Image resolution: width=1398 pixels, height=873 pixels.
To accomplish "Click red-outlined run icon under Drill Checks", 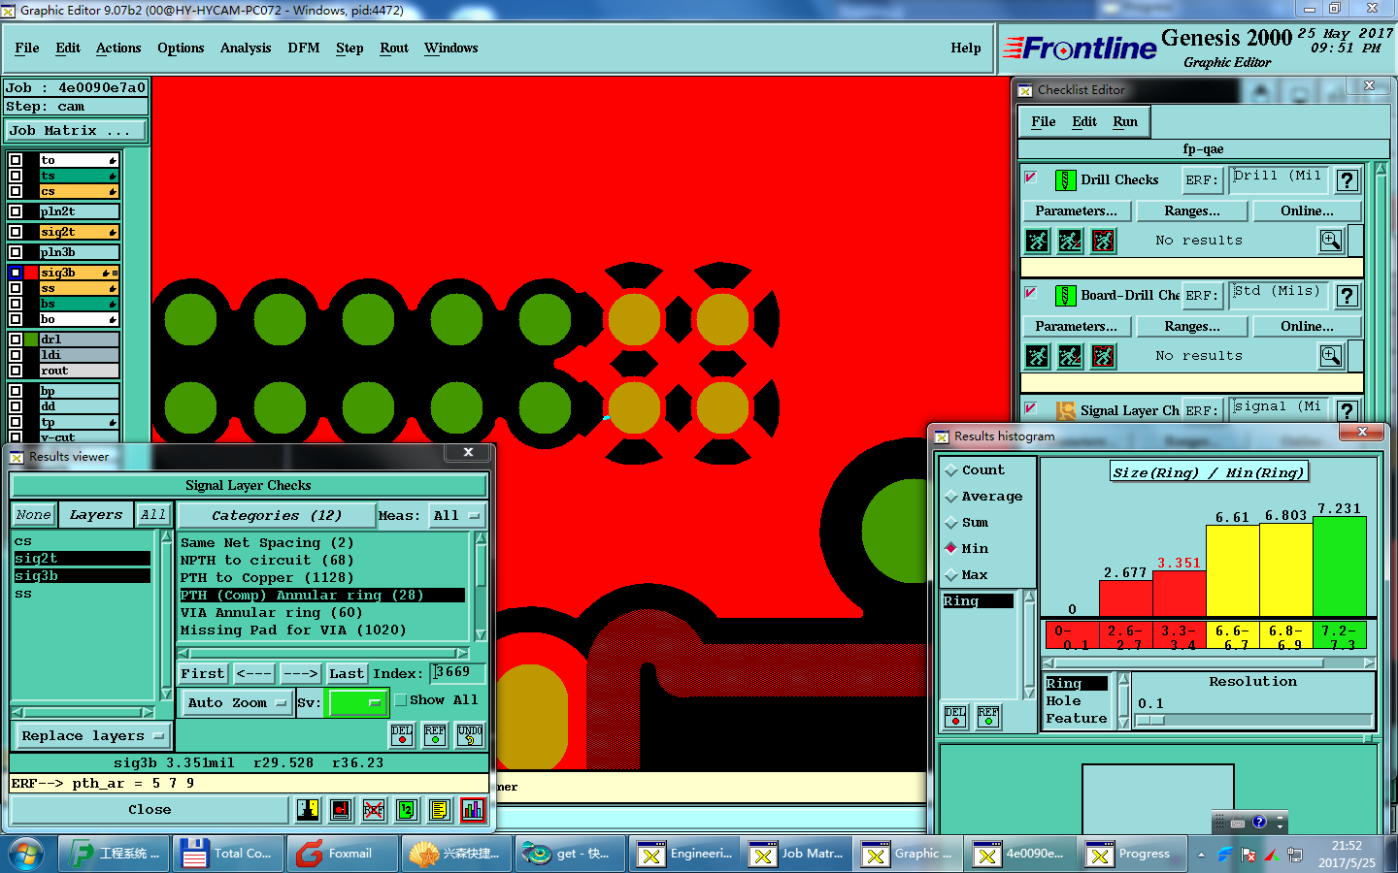I will 1104,241.
